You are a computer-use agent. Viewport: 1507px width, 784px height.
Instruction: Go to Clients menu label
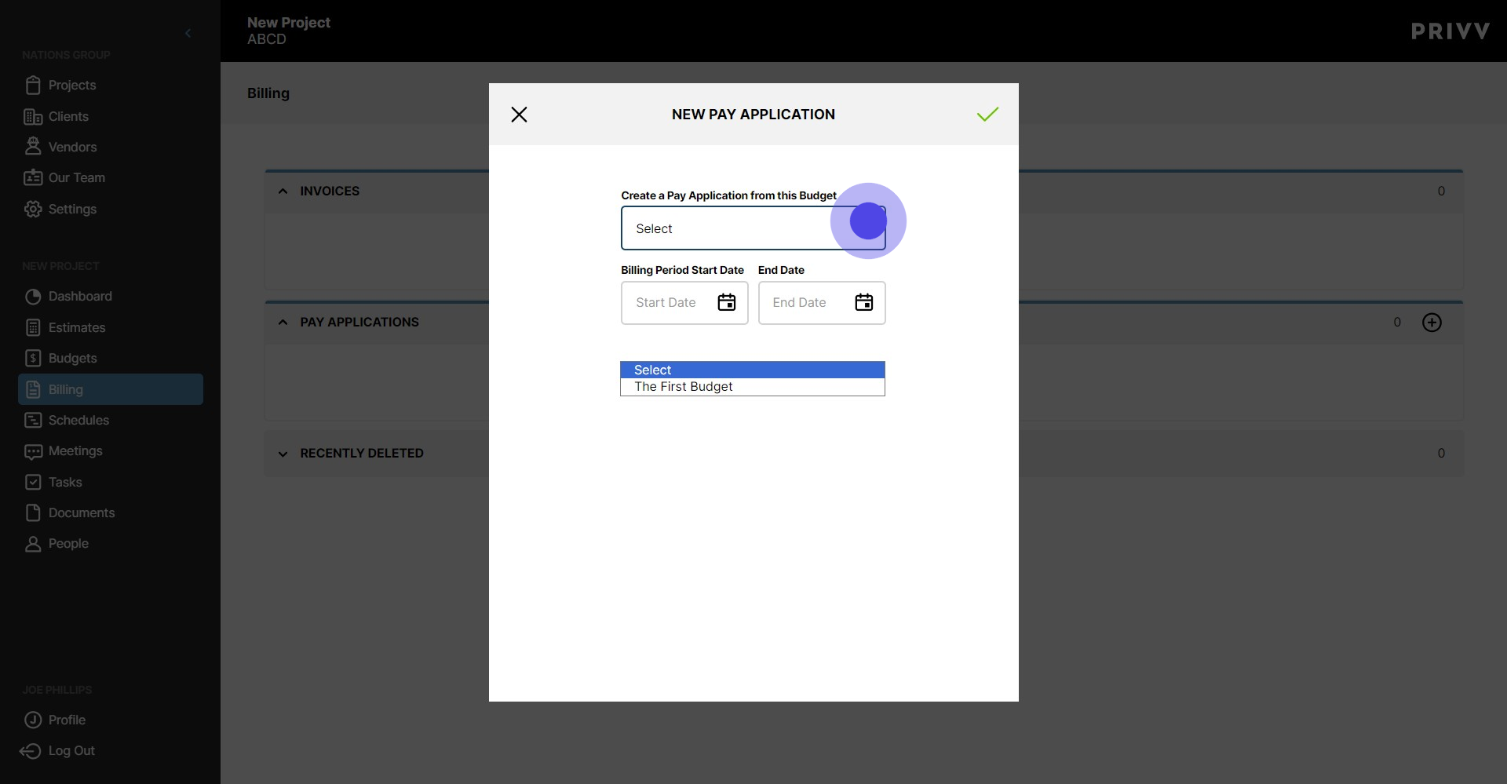[68, 116]
